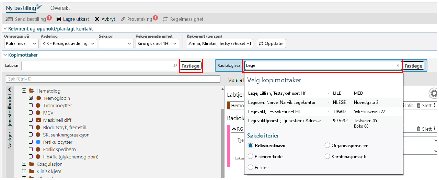Click the Avbryt X icon
Image resolution: width=439 pixels, height=180 pixels.
(x=97, y=19)
